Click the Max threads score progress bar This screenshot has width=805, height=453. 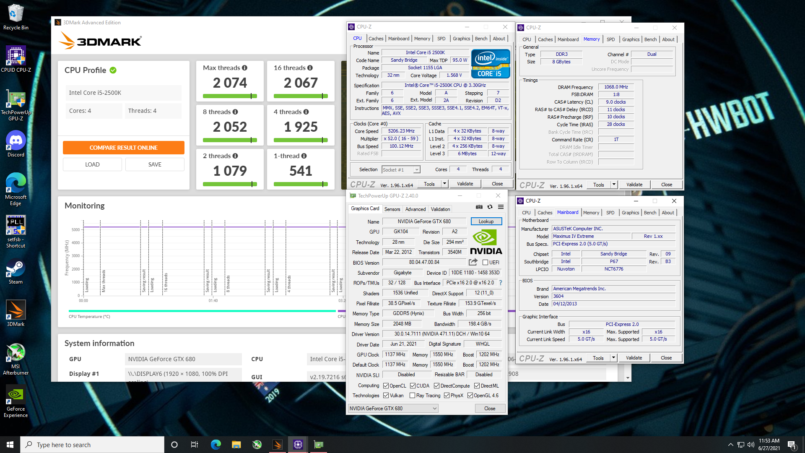(230, 96)
